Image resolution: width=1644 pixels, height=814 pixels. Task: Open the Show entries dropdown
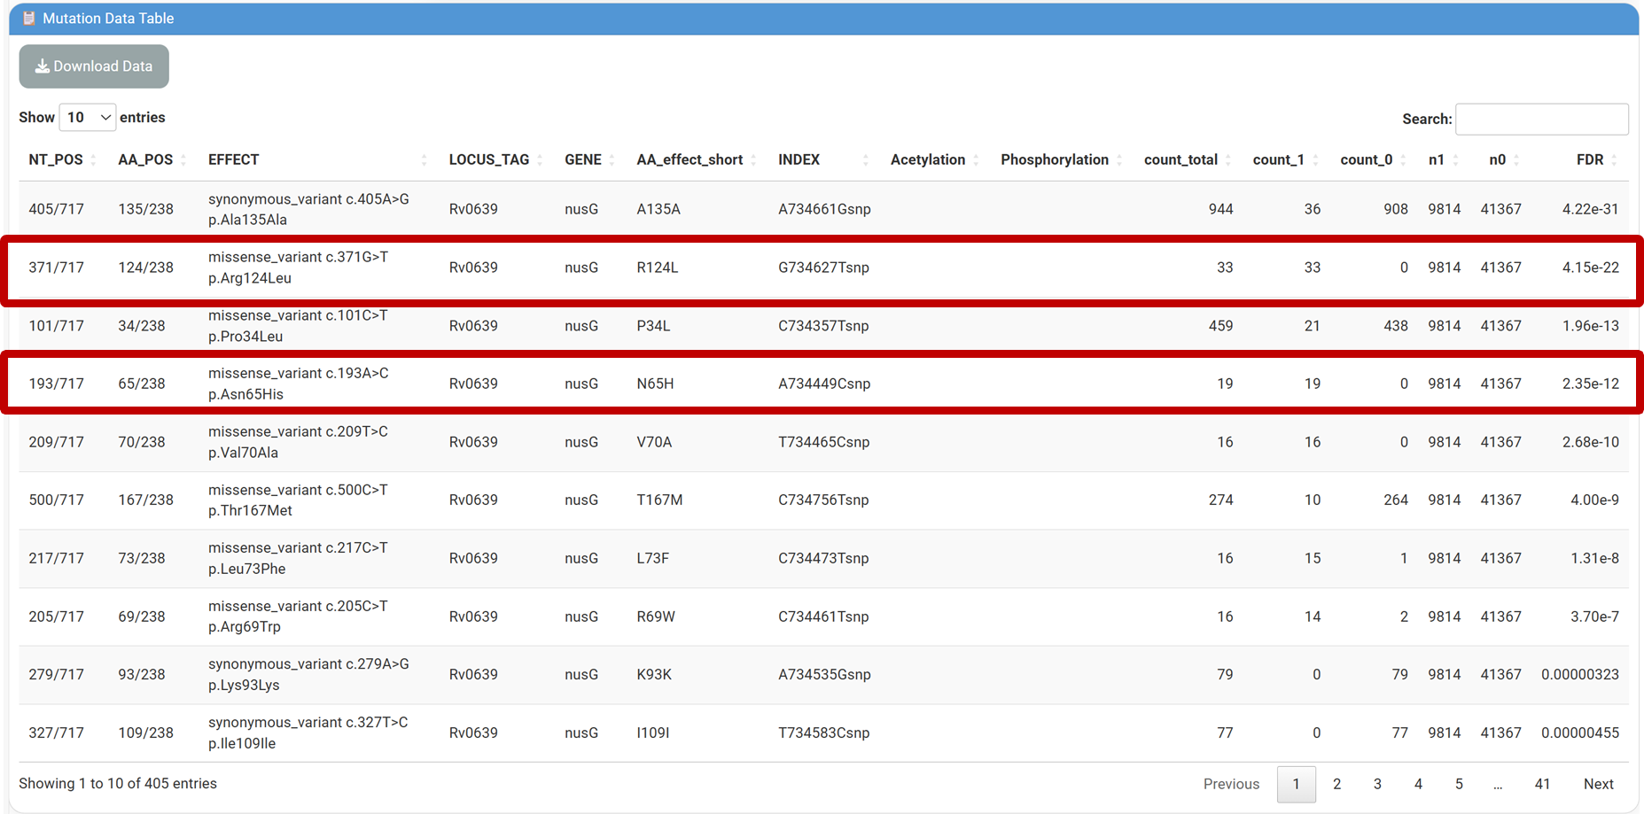[87, 117]
